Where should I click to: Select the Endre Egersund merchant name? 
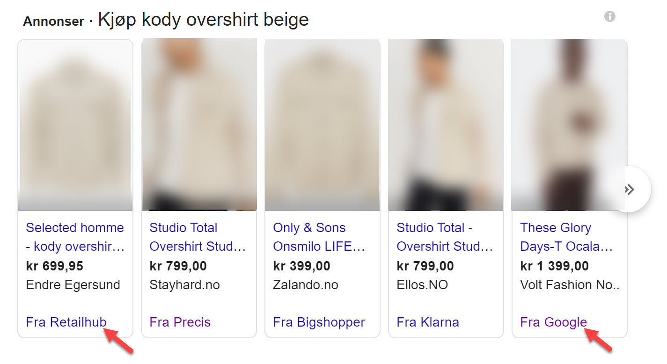(73, 284)
